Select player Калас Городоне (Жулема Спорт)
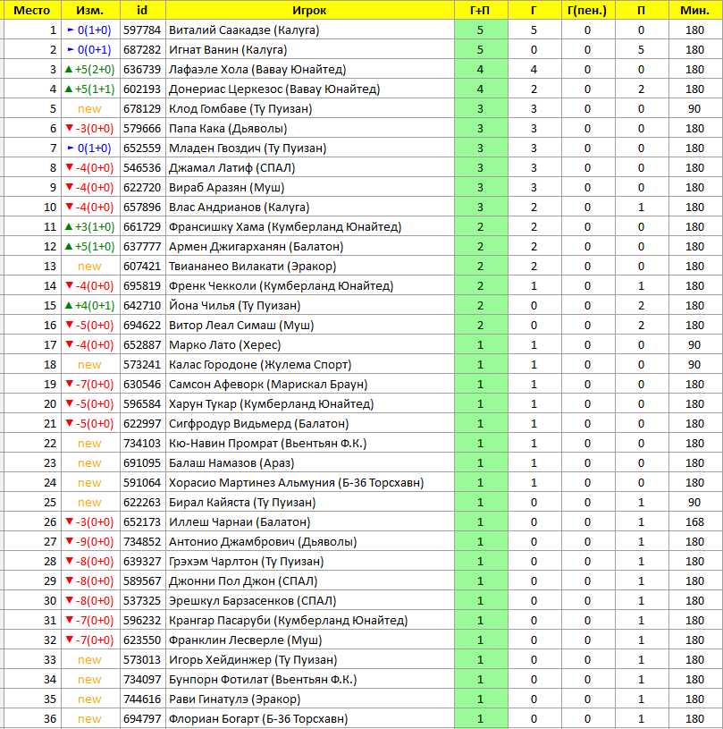Viewport: 723px width, 729px height. 260,365
